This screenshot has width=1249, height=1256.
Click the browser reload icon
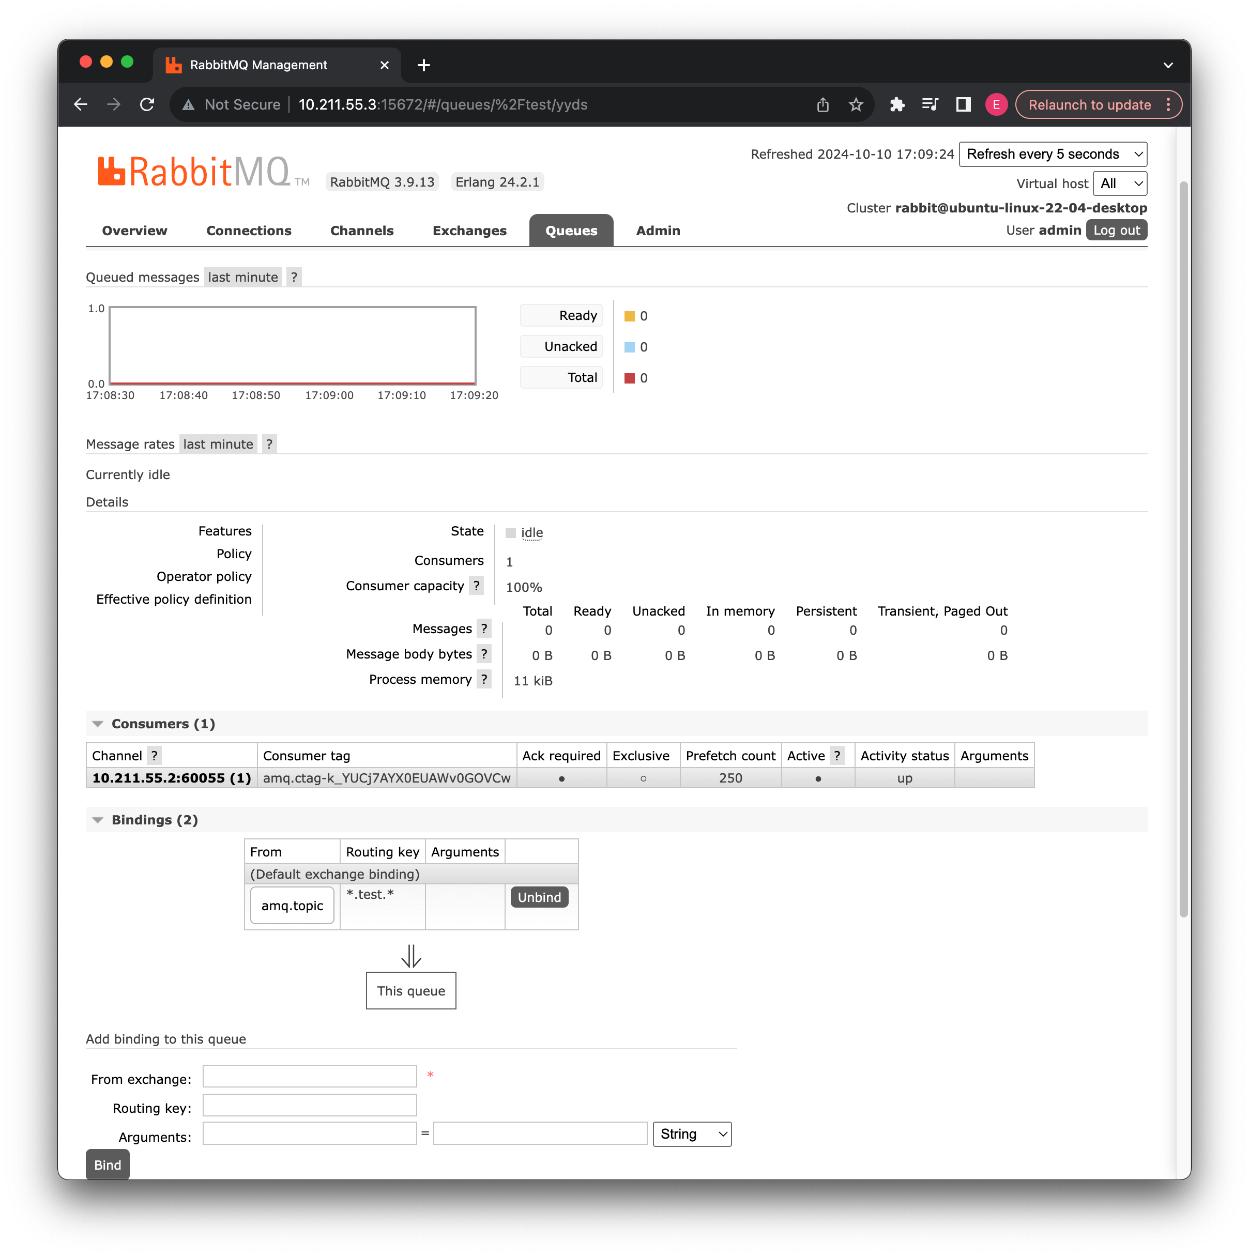point(147,104)
